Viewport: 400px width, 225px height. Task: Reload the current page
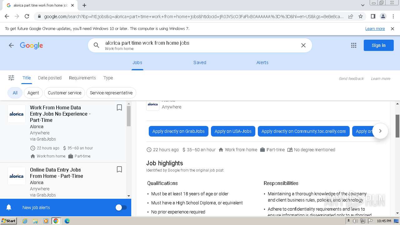pyautogui.click(x=27, y=16)
